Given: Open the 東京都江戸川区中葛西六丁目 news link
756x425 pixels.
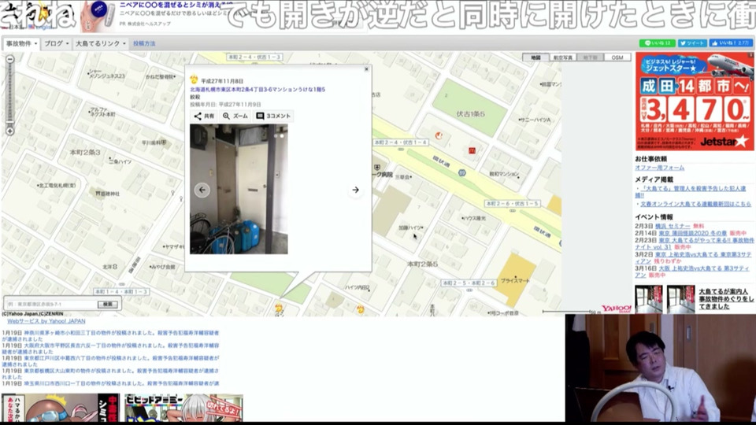Looking at the screenshot, I should click(110, 361).
